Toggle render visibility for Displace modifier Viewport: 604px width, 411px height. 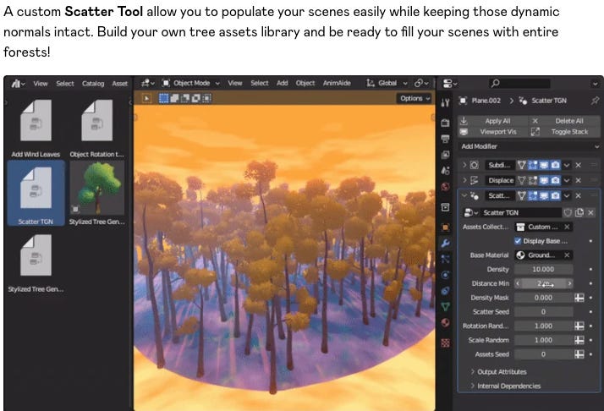point(555,180)
